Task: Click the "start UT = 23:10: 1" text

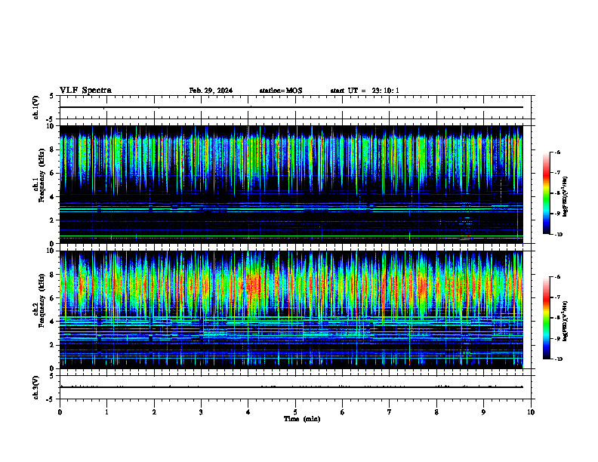Action: click(365, 91)
